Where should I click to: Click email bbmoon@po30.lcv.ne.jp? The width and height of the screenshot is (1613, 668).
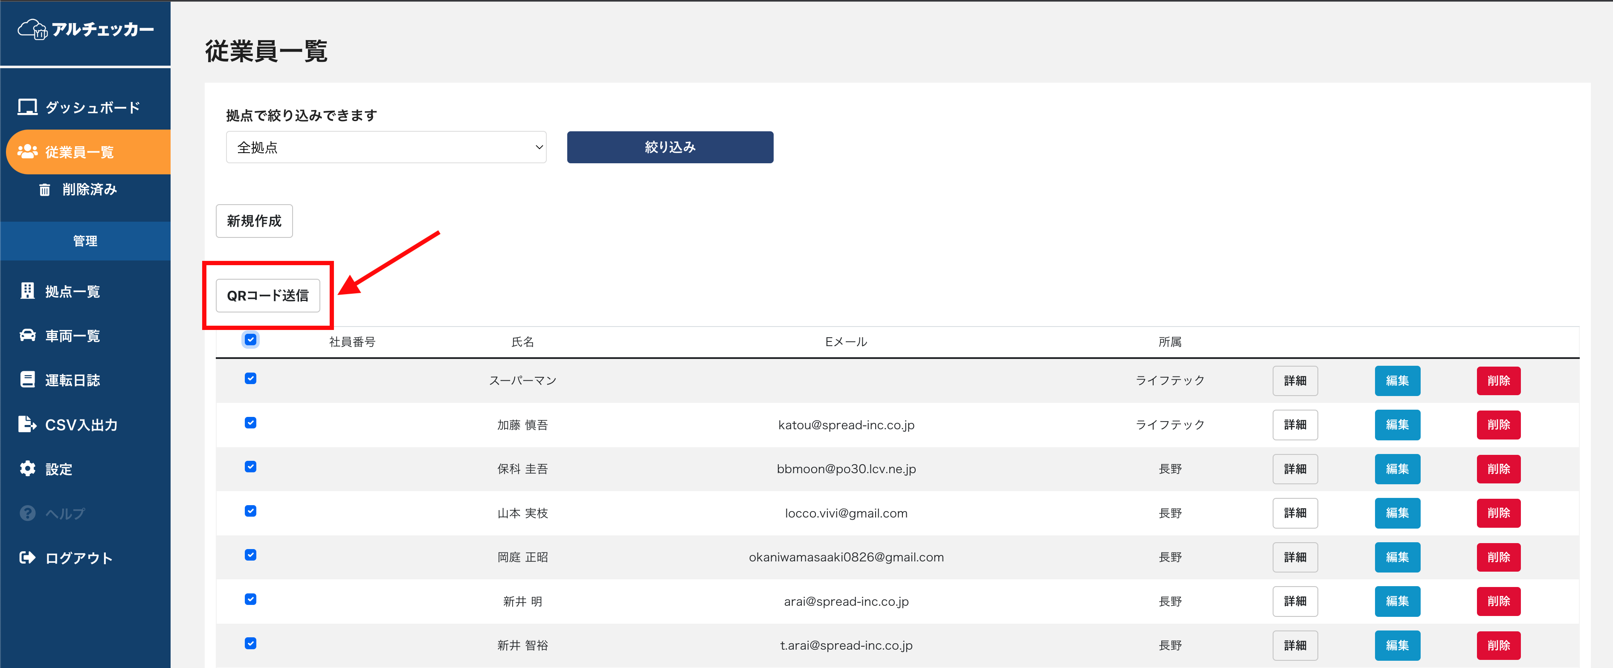coord(846,469)
